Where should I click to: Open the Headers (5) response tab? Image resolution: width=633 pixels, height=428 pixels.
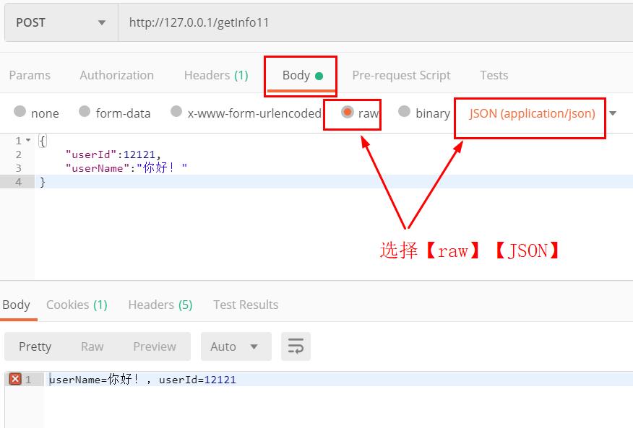coord(160,305)
